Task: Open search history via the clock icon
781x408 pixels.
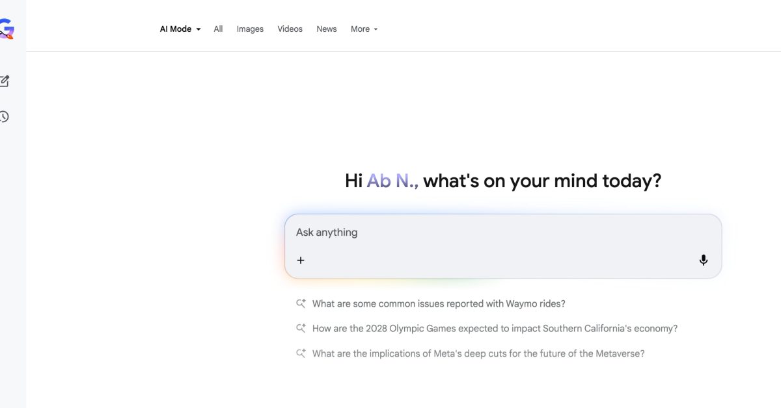Action: click(5, 117)
